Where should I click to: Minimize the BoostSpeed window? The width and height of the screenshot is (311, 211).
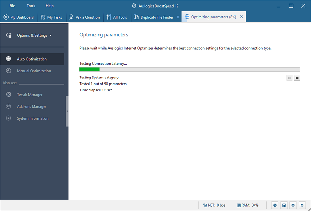[278, 6]
